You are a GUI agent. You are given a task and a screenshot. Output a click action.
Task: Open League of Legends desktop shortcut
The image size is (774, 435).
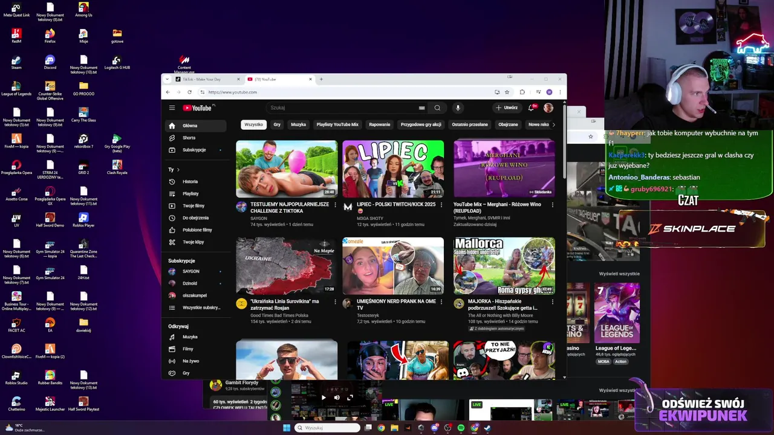(16, 89)
